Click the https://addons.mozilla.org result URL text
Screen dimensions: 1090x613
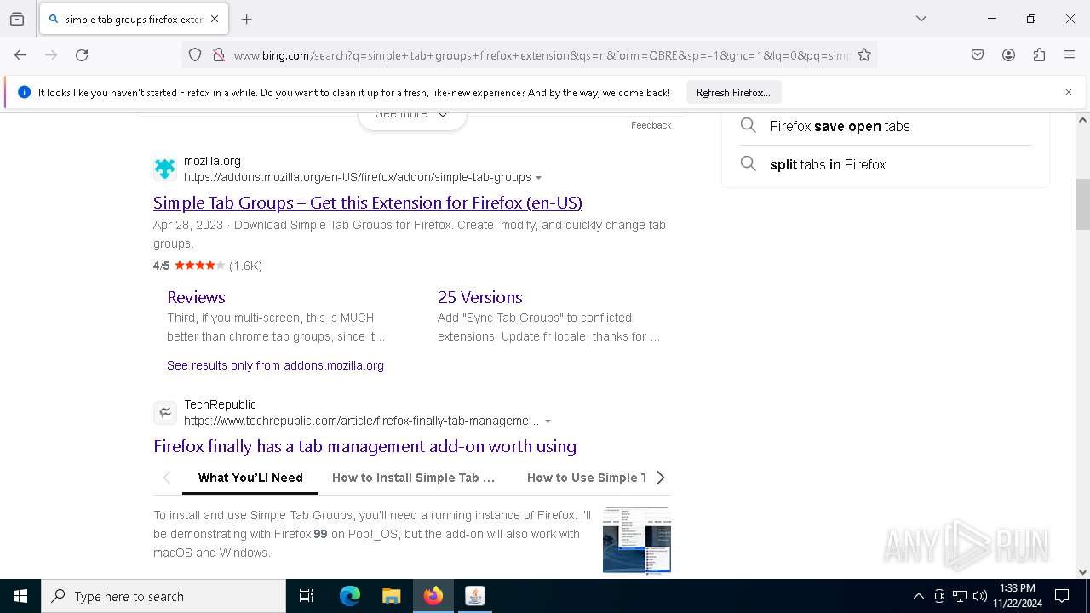[x=358, y=177]
